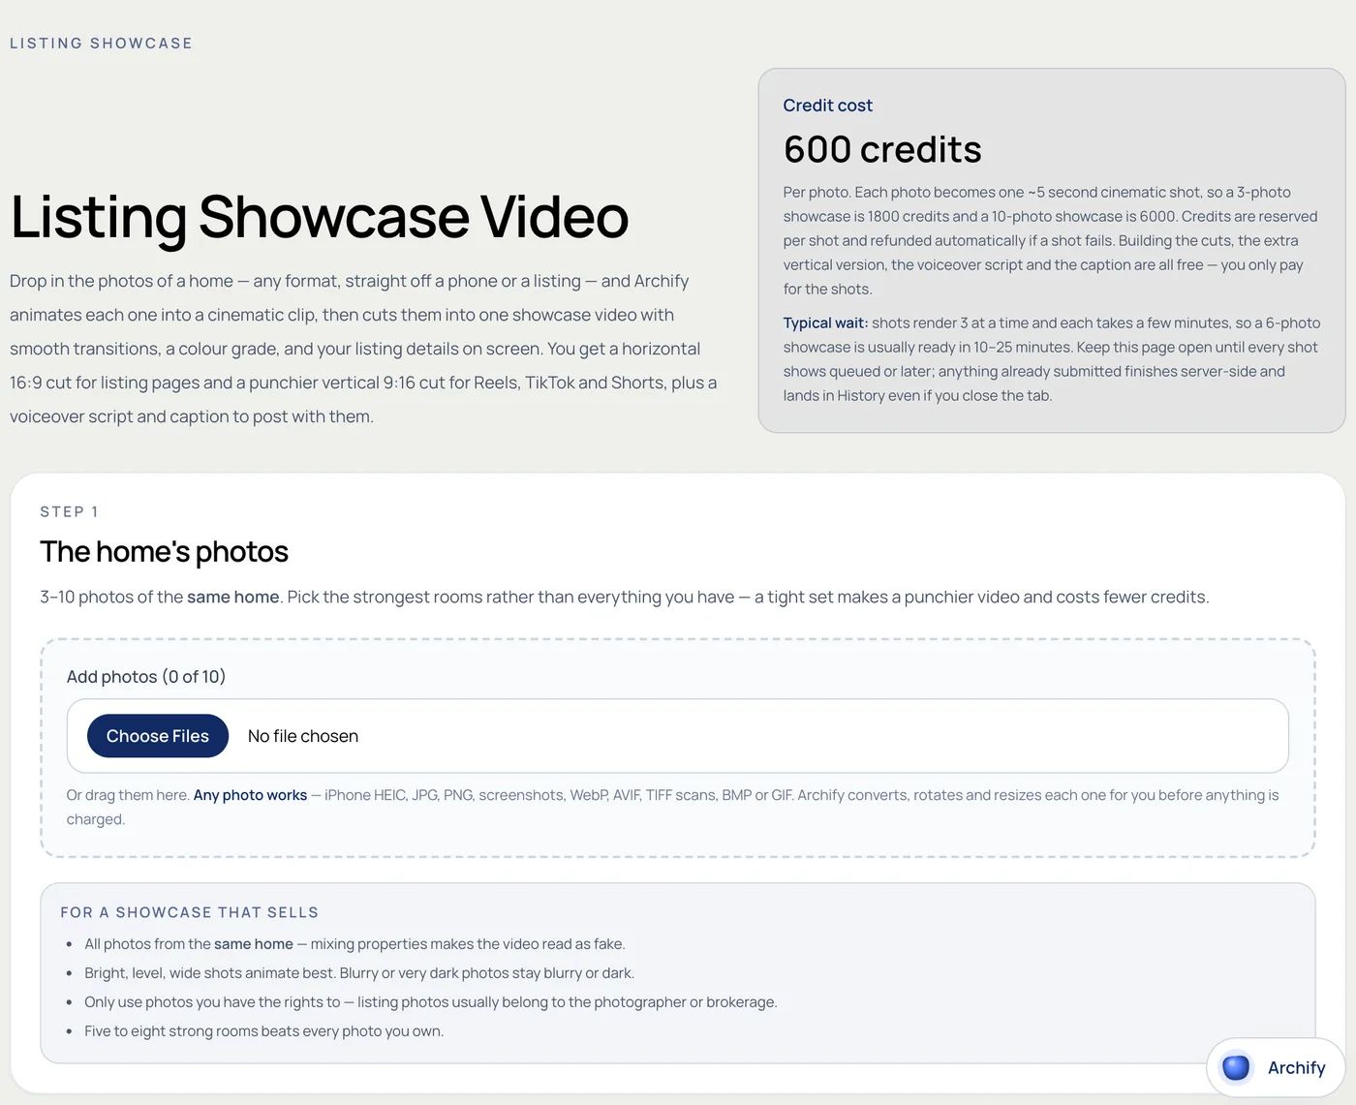The image size is (1356, 1105).
Task: Click the tip about blurry or dark photos
Action: pos(359,973)
